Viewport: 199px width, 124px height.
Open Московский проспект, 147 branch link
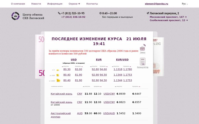tap(168, 17)
